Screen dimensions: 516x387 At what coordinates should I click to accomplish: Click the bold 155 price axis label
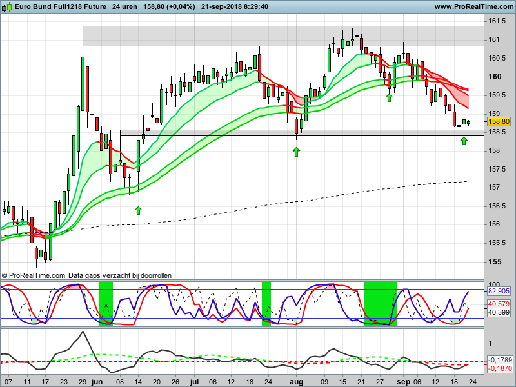point(495,262)
